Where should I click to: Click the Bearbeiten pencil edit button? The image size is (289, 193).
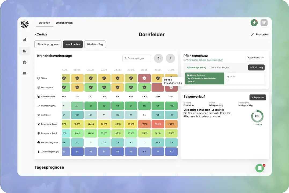point(259,35)
